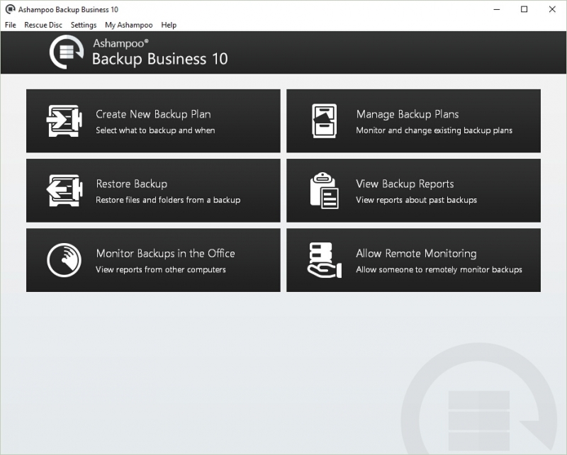Viewport: 567px width, 455px height.
Task: Click the Create New Backup Plan title
Action: (153, 114)
